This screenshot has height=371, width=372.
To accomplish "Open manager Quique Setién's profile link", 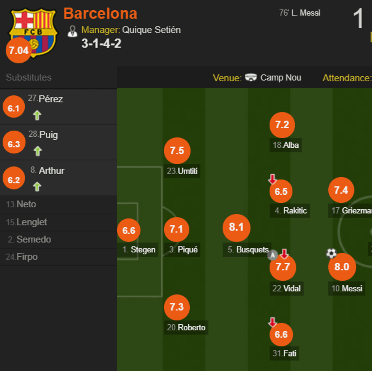I will [151, 30].
